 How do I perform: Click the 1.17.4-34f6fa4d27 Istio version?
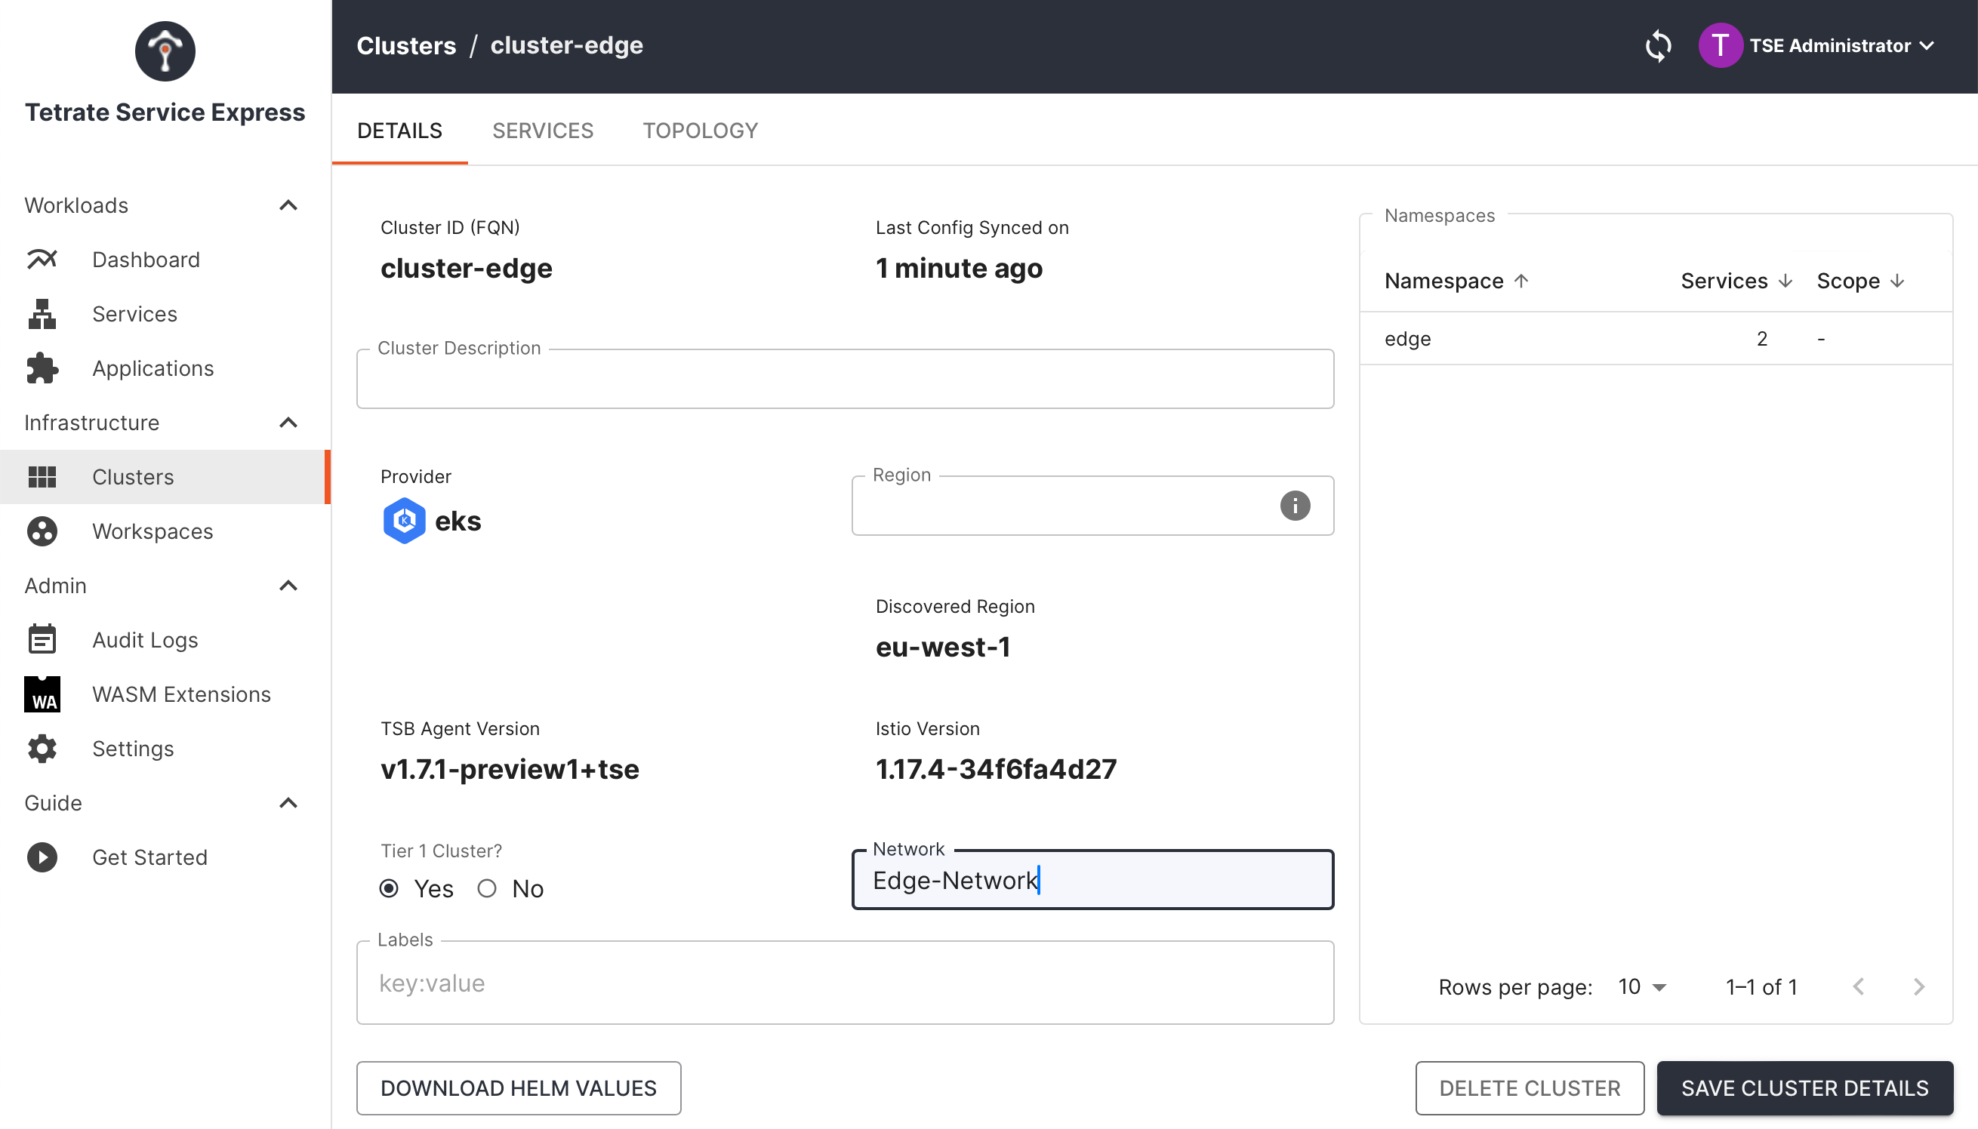(x=996, y=769)
